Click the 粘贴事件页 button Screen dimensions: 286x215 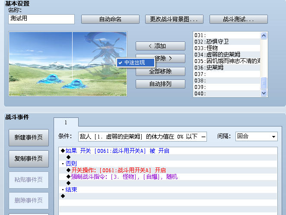29,180
